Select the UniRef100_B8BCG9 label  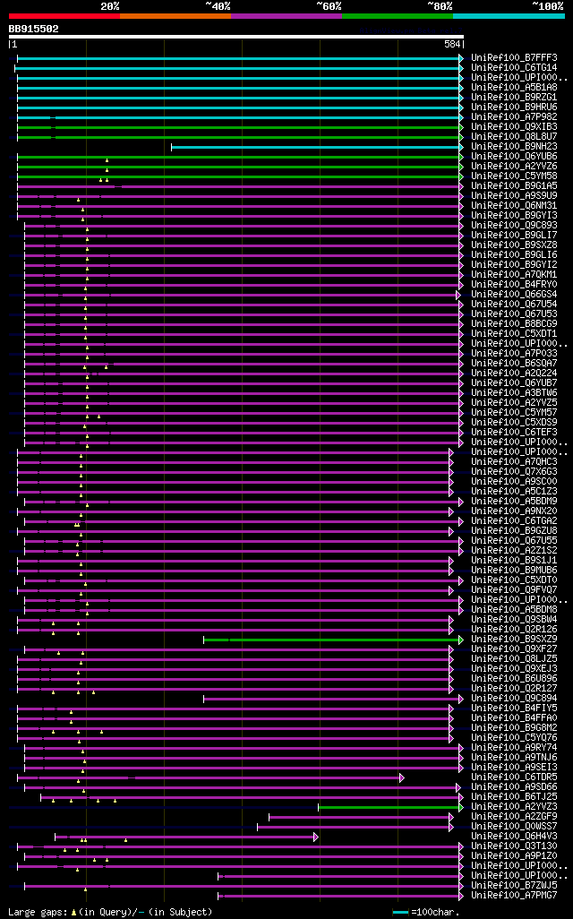[514, 324]
